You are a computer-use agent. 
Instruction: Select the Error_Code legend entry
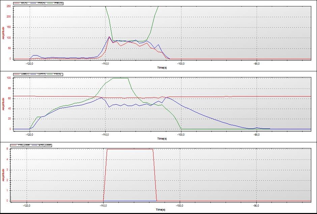pos(45,145)
